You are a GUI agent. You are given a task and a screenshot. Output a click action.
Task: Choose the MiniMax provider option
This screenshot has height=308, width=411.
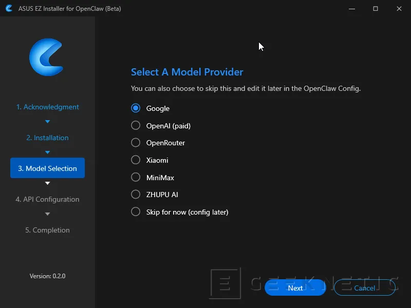point(136,178)
